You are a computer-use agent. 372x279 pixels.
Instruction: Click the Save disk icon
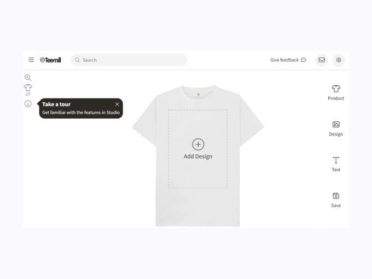(x=336, y=196)
